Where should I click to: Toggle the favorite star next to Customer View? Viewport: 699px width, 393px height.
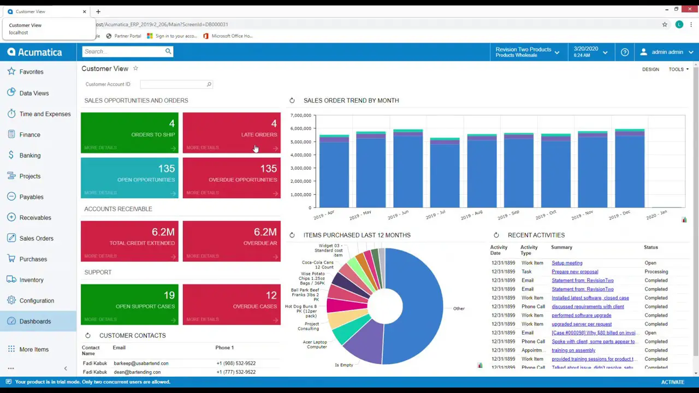tap(135, 68)
